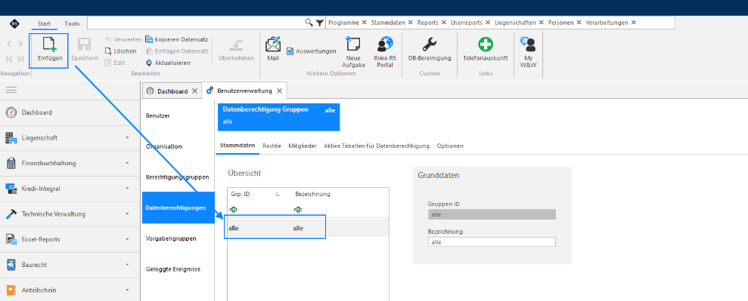
Task: Close the Benutzerverwaltung tab
Action: 280,91
